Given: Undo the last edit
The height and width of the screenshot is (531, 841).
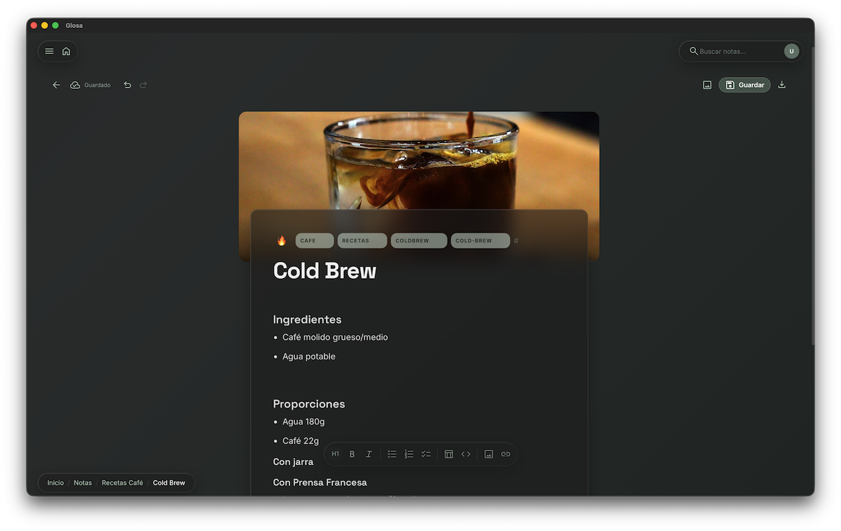Looking at the screenshot, I should click(128, 85).
